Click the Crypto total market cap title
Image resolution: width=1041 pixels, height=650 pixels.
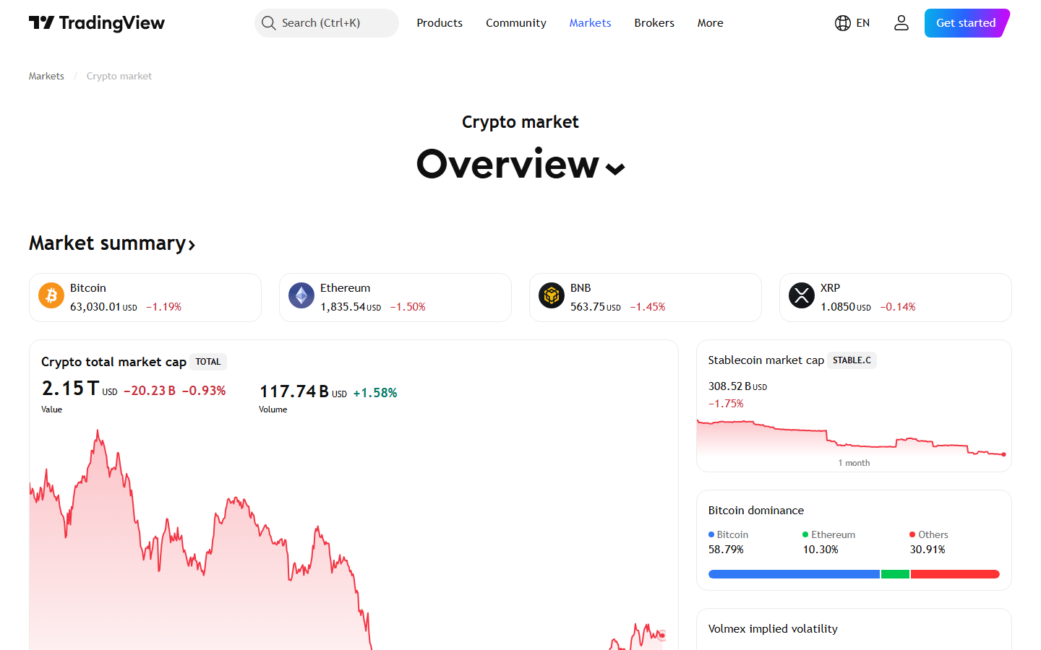coord(113,362)
